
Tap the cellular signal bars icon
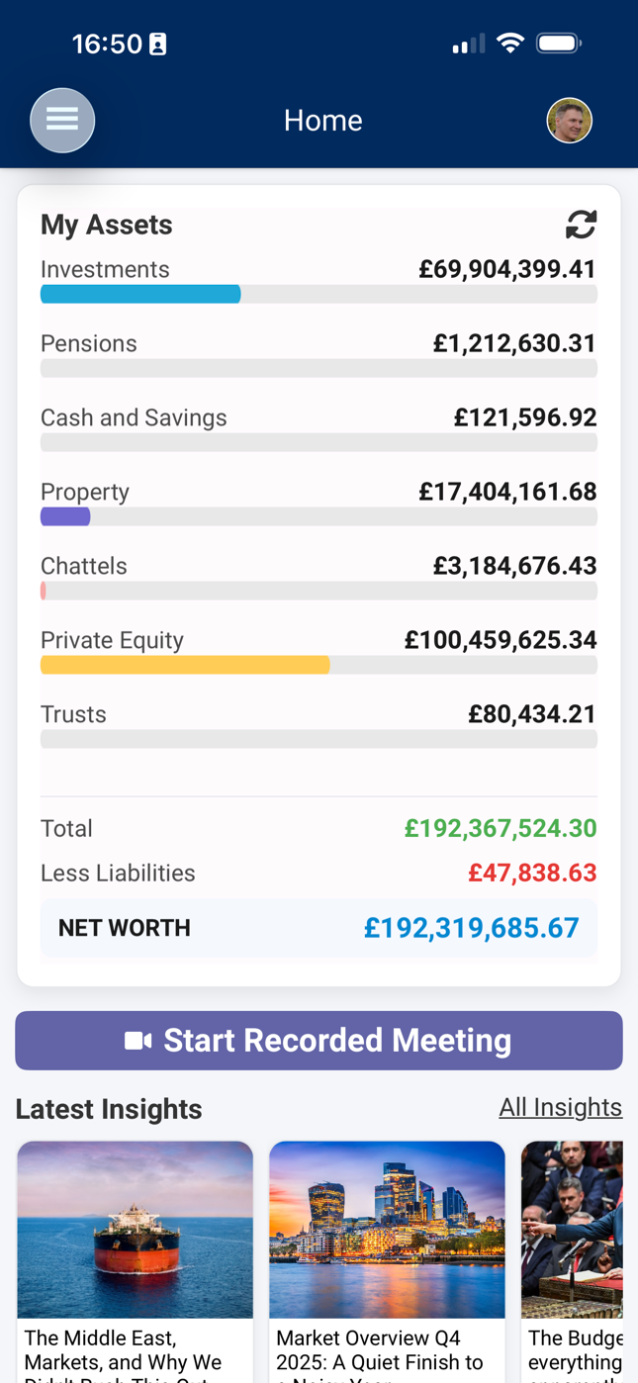(466, 44)
